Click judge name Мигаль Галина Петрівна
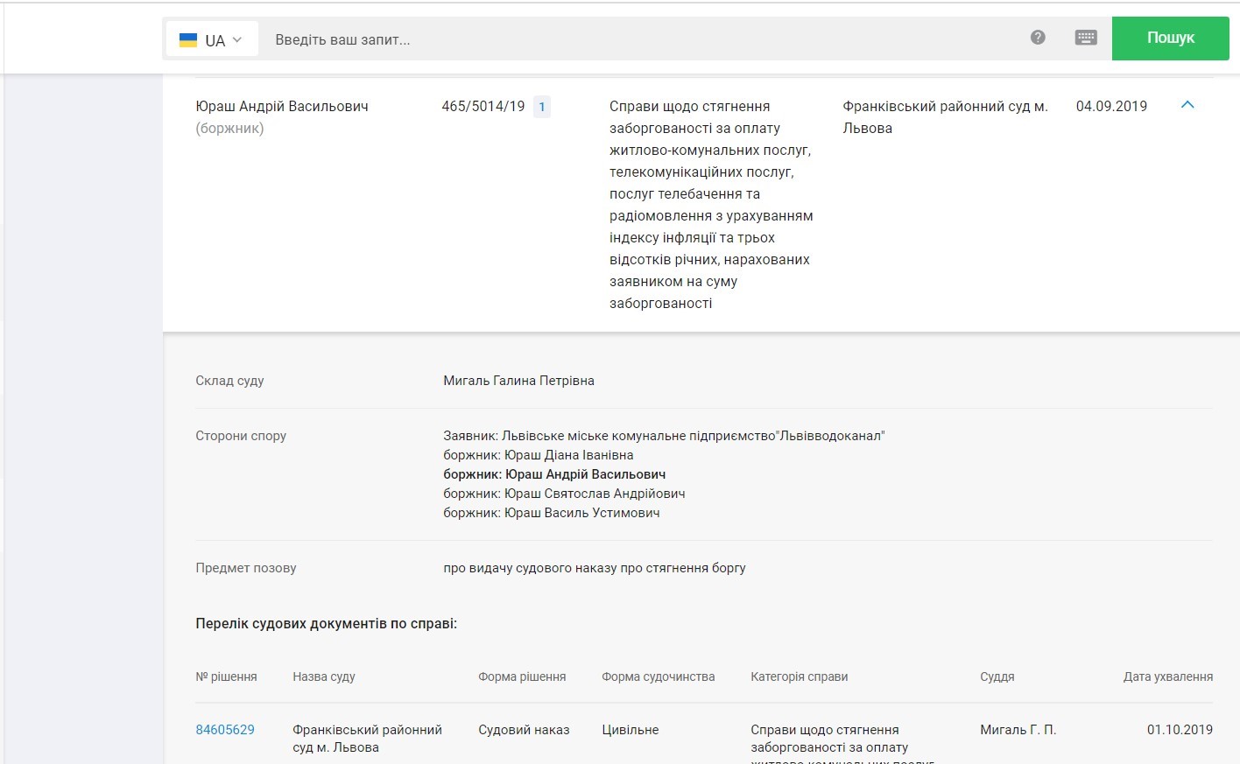 518,381
